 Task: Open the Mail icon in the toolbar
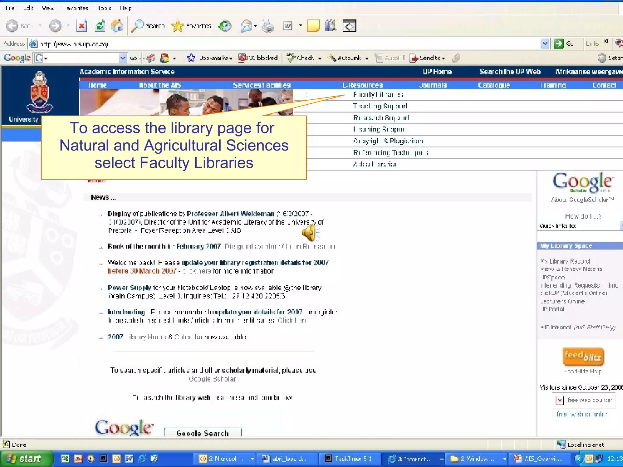246,26
